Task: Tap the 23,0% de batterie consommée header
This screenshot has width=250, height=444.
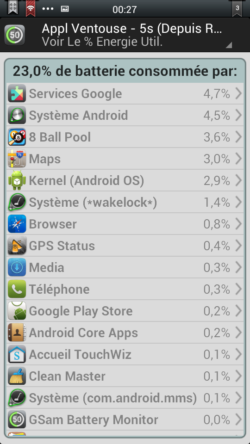Action: [x=125, y=71]
